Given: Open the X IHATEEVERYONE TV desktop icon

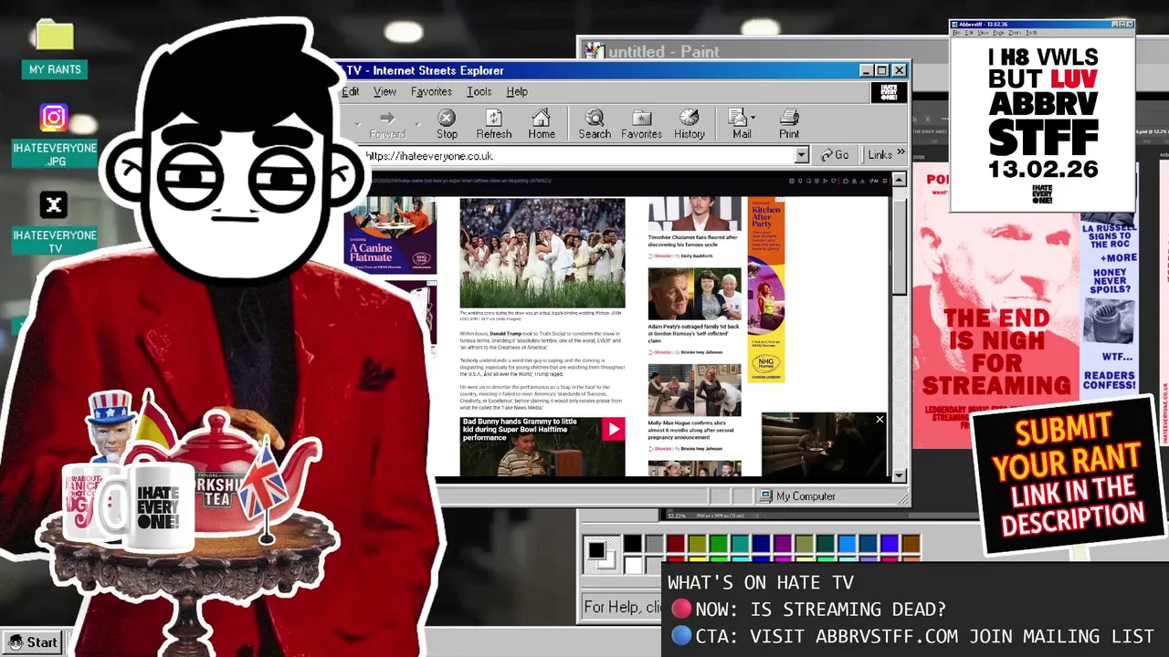Looking at the screenshot, I should point(54,223).
